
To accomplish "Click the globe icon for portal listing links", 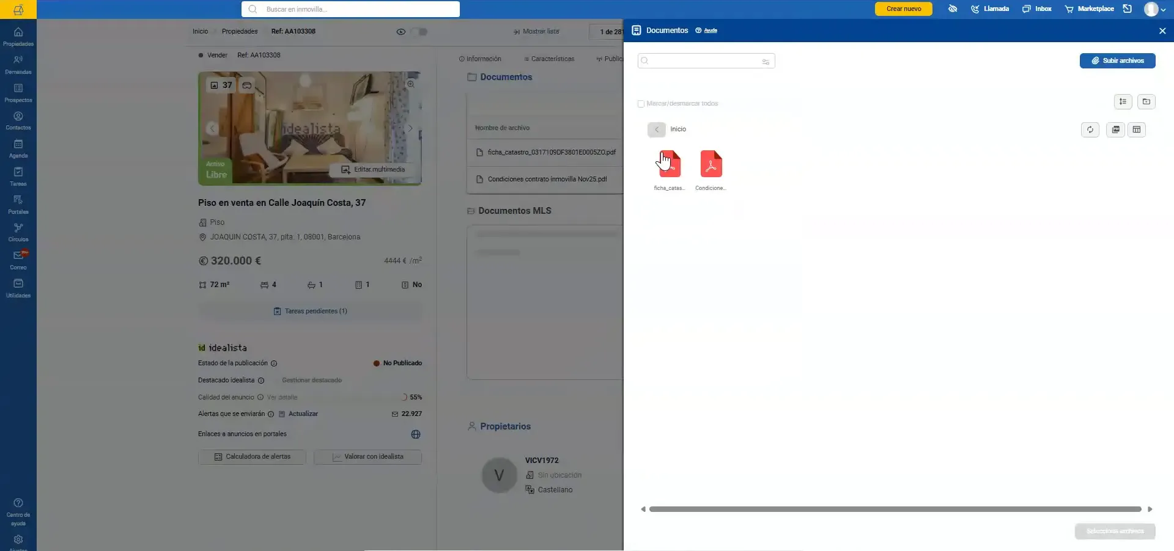I will tap(416, 434).
